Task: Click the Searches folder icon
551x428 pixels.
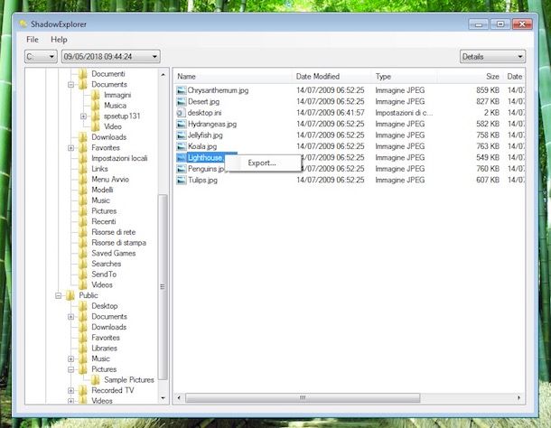Action: [x=82, y=264]
